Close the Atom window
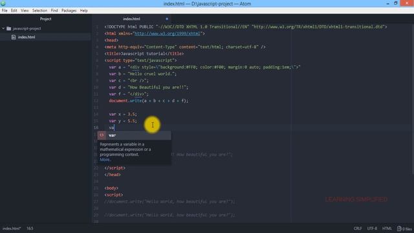Viewport: 414px width, 233px height. coord(407,3)
